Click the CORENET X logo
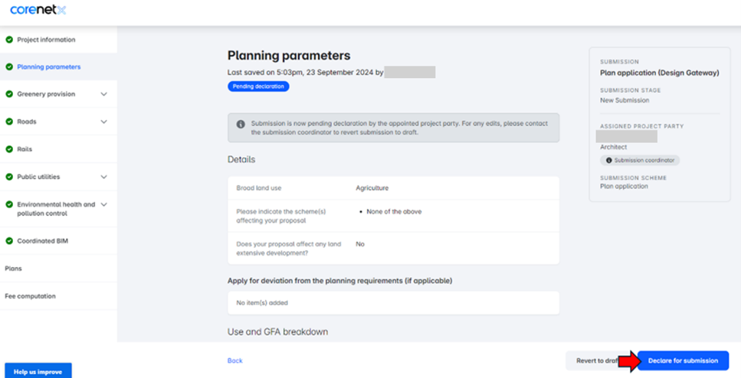The width and height of the screenshot is (741, 378). click(38, 10)
